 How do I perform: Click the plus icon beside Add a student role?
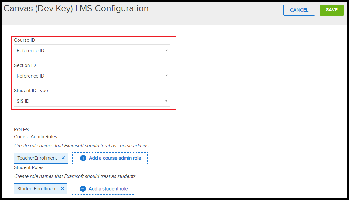pyautogui.click(x=82, y=188)
